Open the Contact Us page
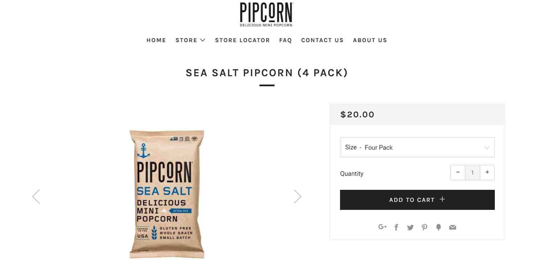 tap(322, 40)
